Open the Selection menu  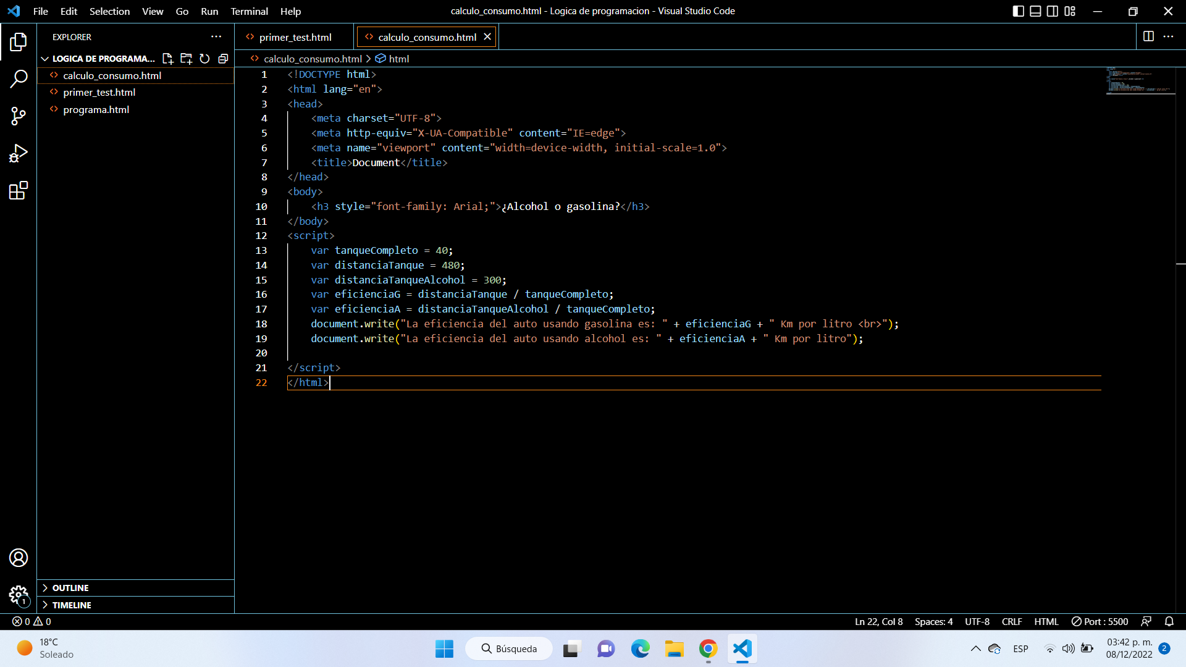coord(109,11)
